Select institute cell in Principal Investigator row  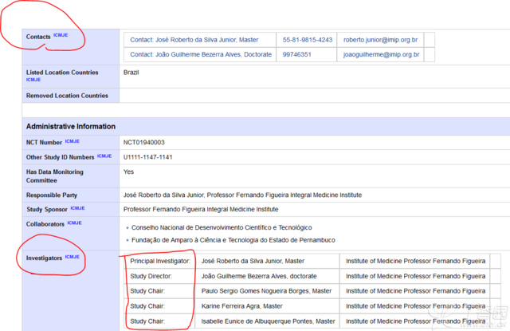click(415, 261)
